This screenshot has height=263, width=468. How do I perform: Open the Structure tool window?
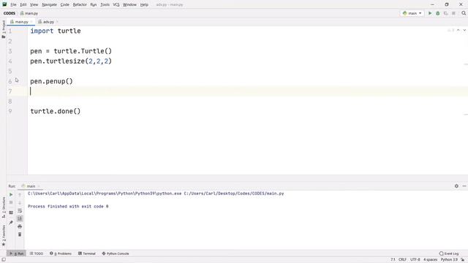click(x=3, y=207)
